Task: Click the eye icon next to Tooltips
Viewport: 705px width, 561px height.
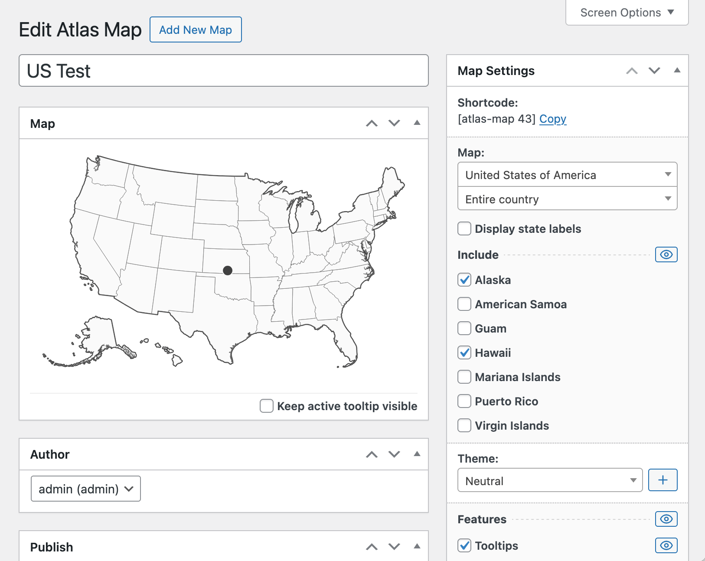Action: tap(666, 545)
